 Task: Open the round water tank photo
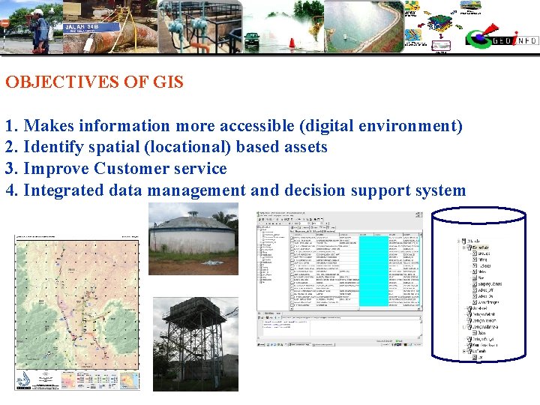tap(193, 238)
